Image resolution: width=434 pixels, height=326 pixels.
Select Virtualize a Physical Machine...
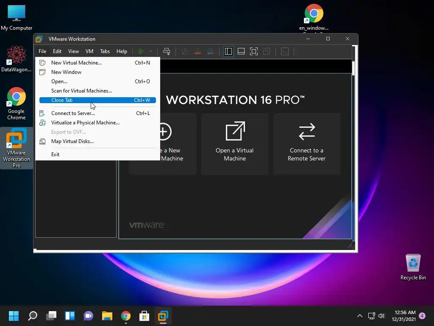[98, 123]
